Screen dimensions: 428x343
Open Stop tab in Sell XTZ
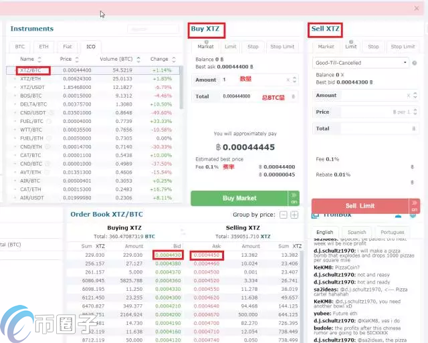tap(373, 47)
